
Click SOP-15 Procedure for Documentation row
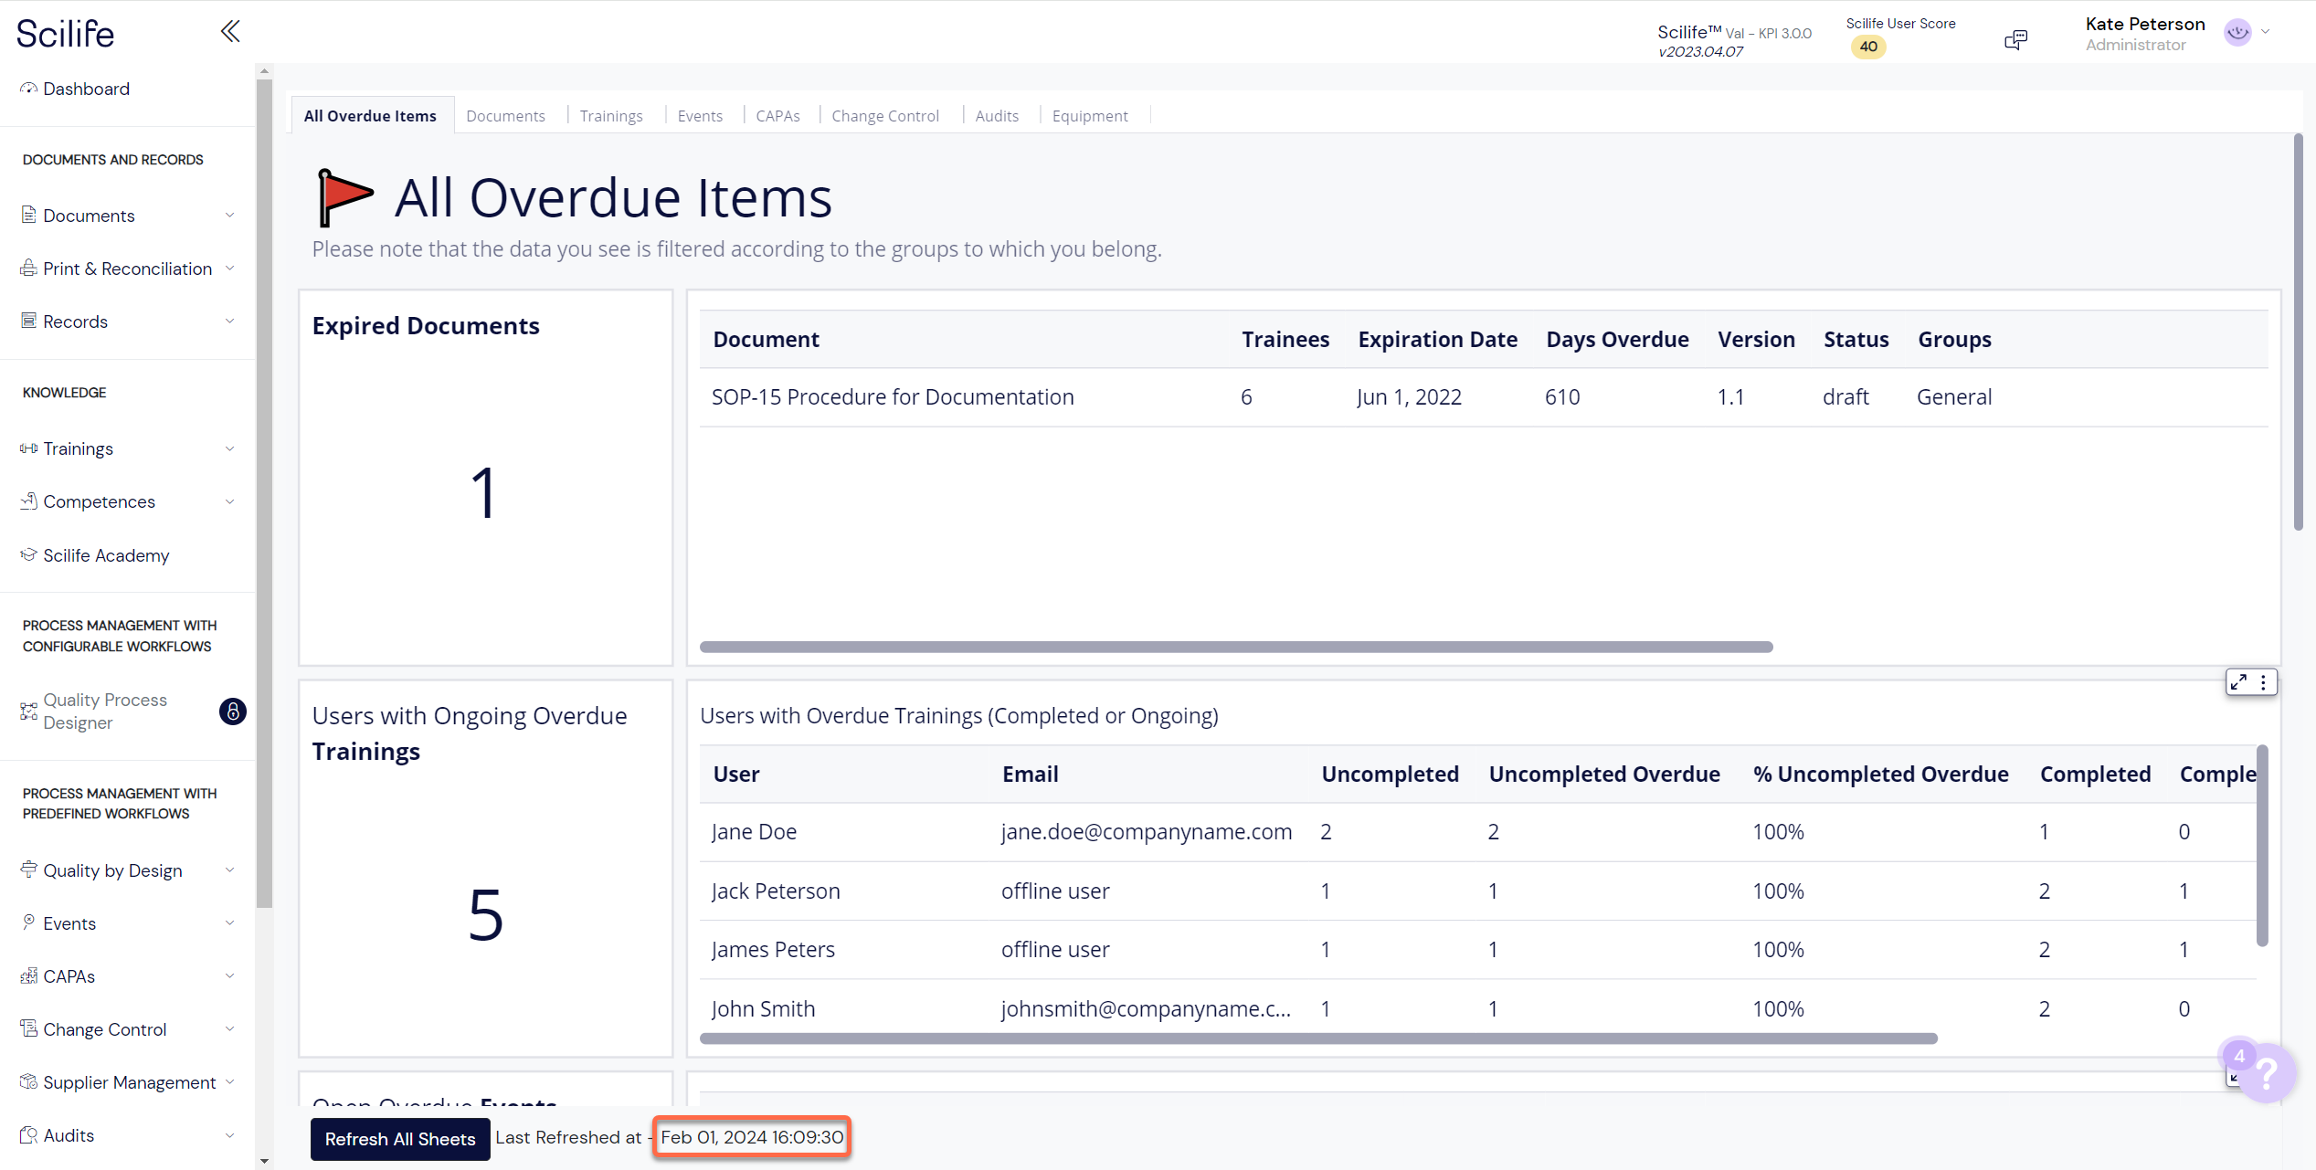(1484, 397)
